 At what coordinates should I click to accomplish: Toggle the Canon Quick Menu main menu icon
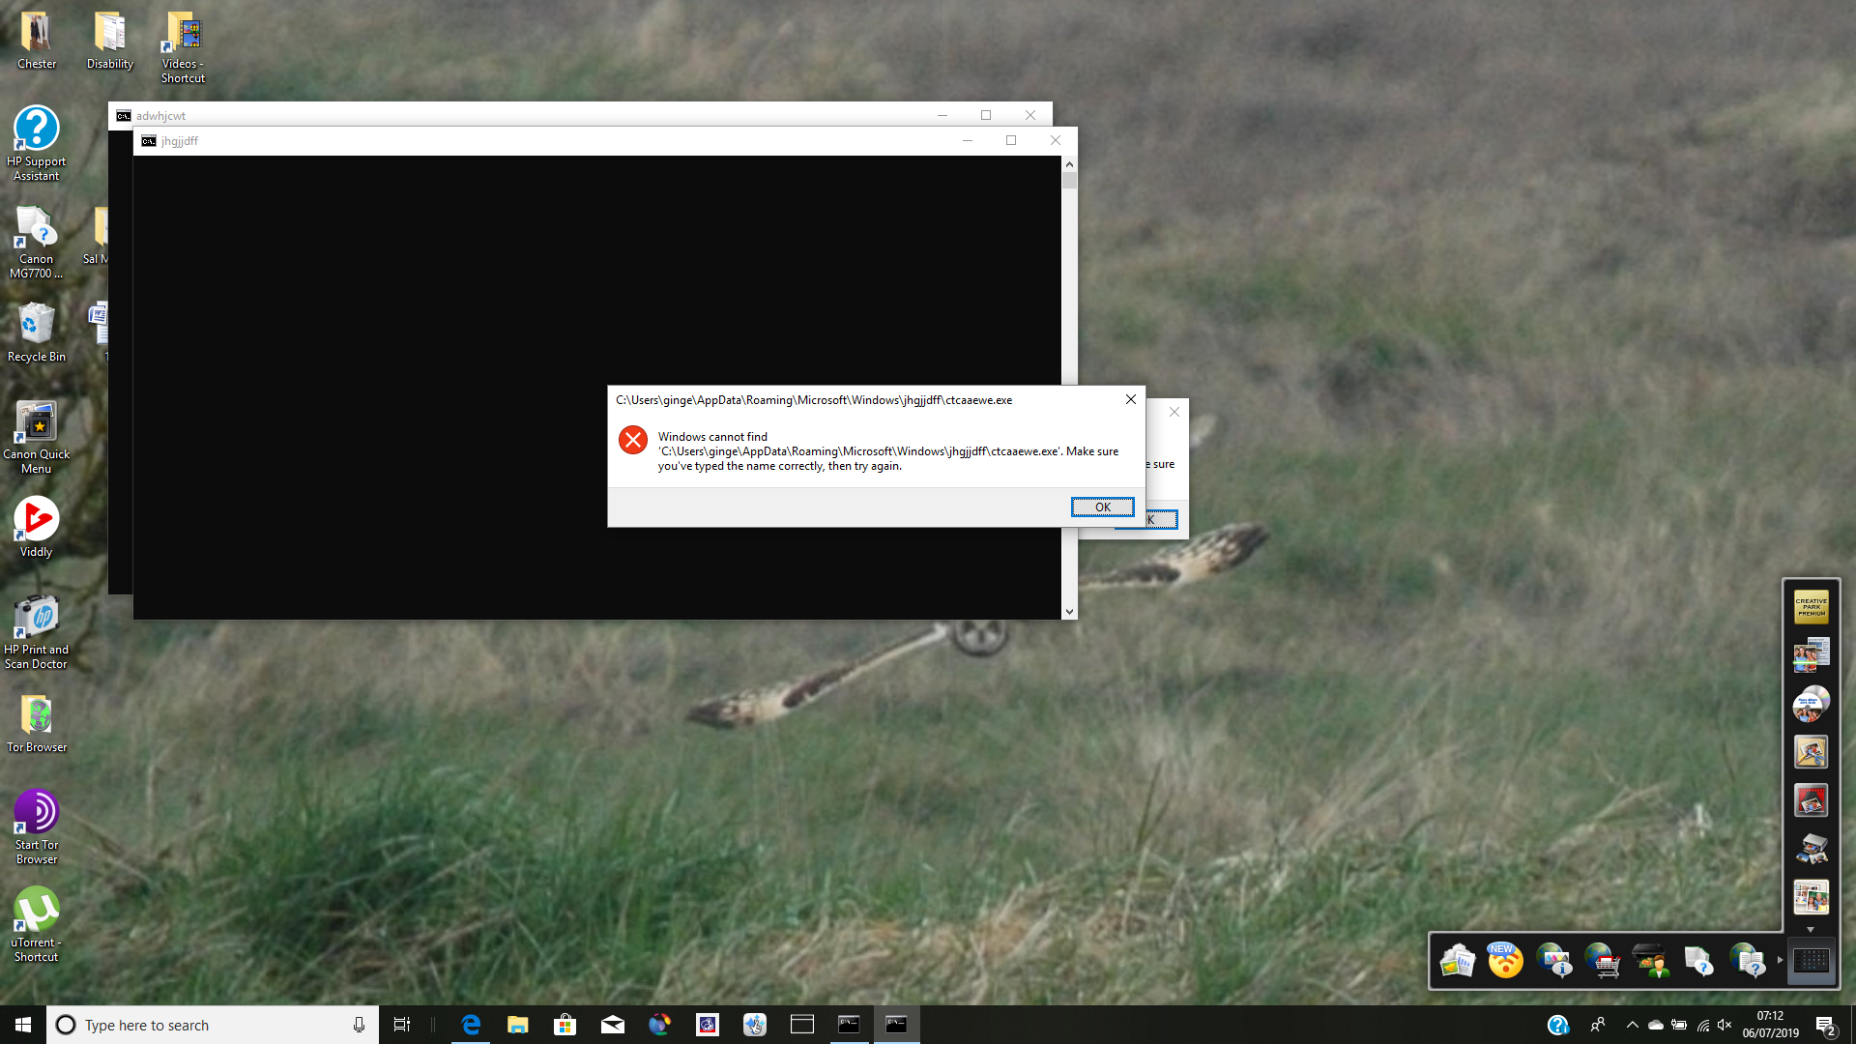[x=1811, y=961]
